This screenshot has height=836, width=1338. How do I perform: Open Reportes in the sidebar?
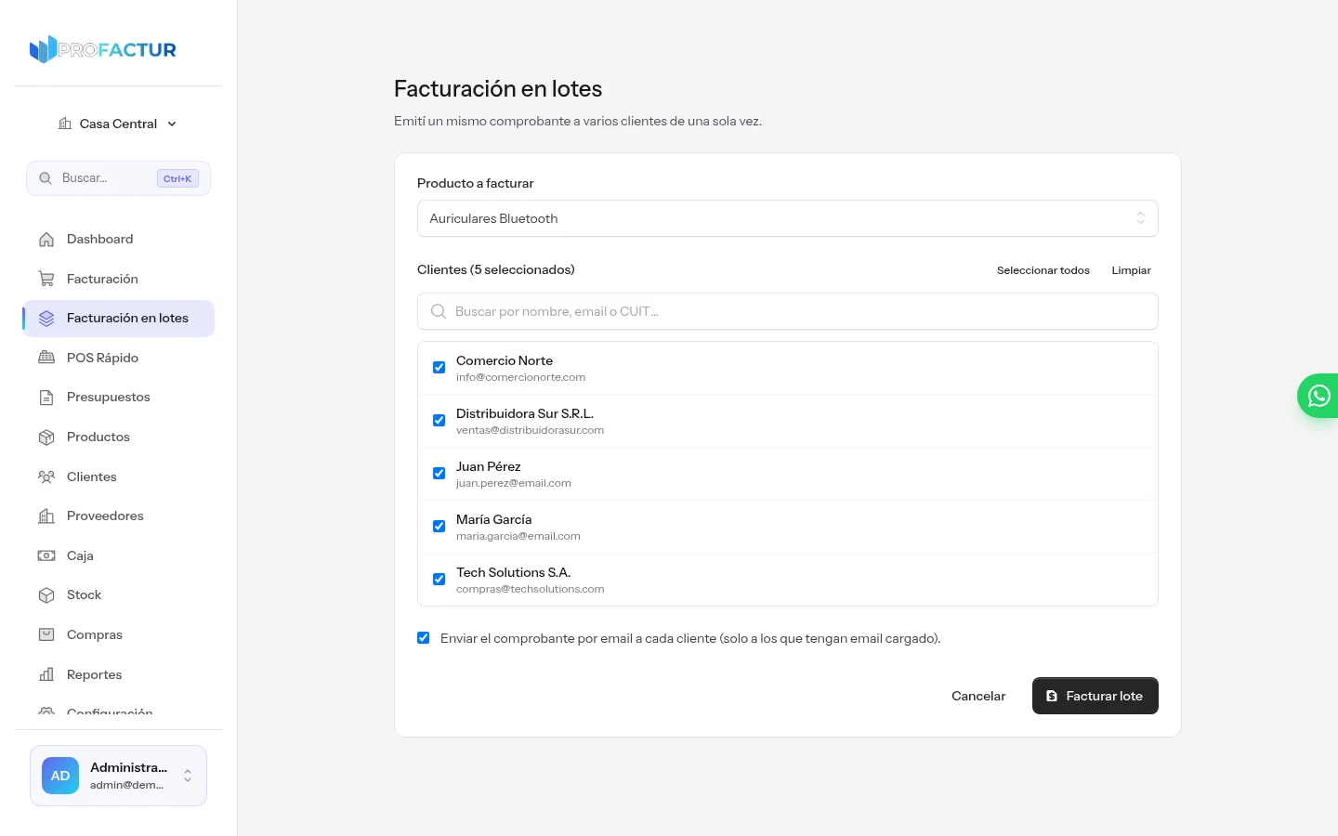point(118,674)
